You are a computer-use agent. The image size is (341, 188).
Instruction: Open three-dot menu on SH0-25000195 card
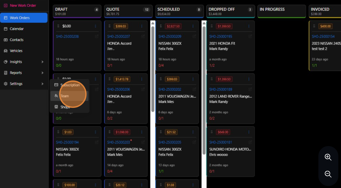(x=249, y=26)
